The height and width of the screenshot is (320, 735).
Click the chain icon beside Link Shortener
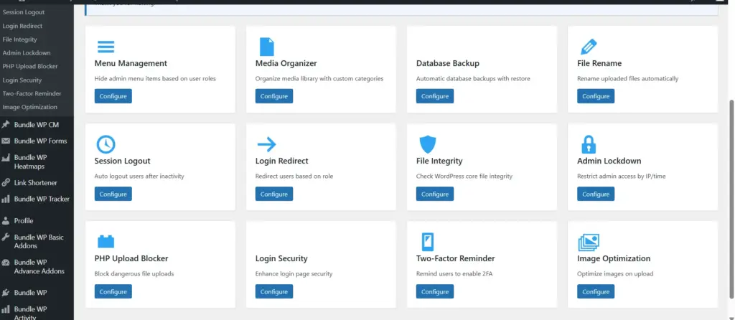[x=6, y=183]
